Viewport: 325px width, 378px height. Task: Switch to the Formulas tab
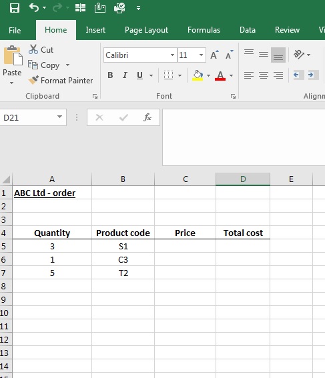204,30
